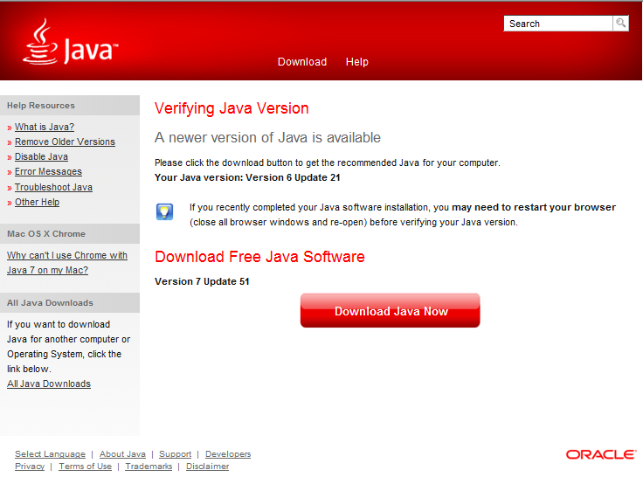This screenshot has height=477, width=643.
Task: Click the Oracle logo in footer
Action: click(601, 454)
